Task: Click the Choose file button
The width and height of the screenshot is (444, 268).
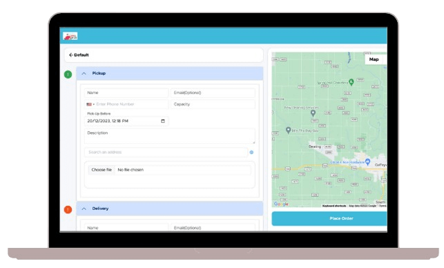Action: tap(102, 170)
